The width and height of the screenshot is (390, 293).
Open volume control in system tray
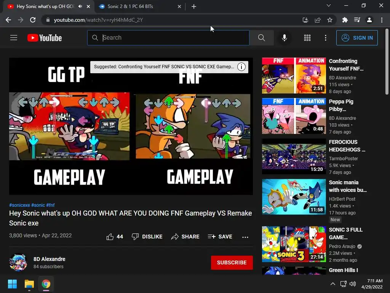(353, 284)
